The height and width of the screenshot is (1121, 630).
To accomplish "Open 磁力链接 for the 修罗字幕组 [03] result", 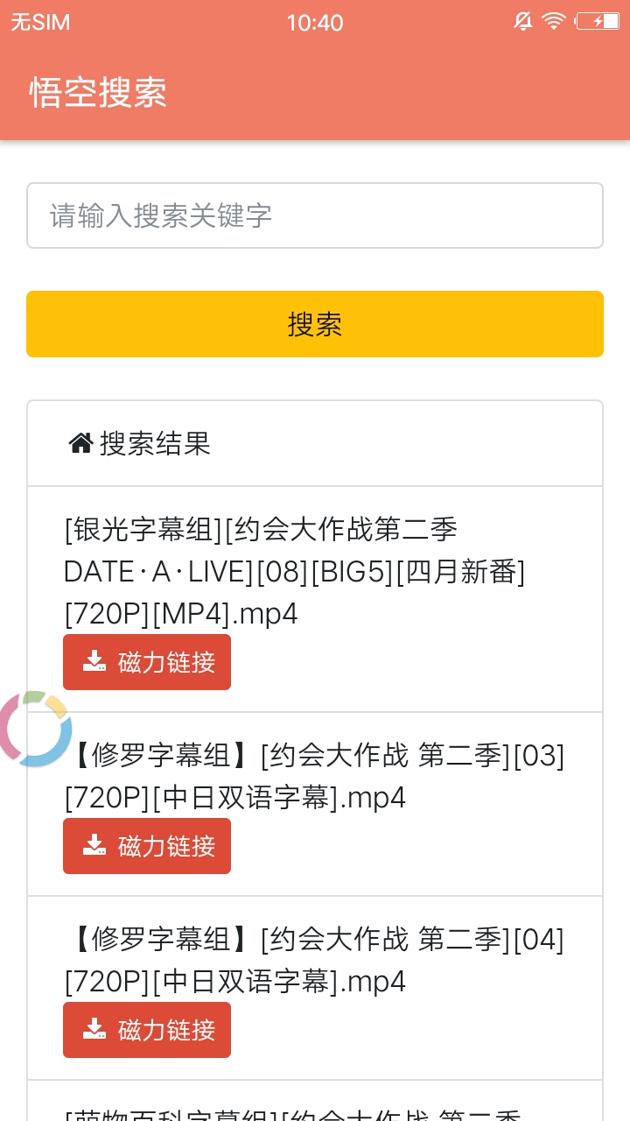I will 147,846.
